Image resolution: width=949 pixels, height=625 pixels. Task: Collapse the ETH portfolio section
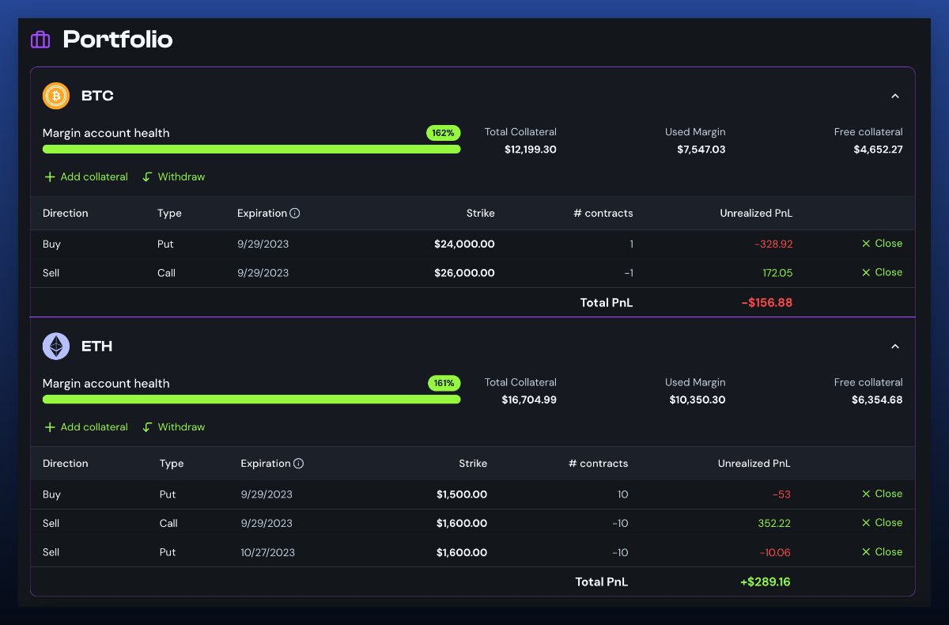(x=894, y=346)
